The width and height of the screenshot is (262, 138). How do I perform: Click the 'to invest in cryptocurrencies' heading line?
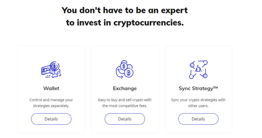coord(125,23)
